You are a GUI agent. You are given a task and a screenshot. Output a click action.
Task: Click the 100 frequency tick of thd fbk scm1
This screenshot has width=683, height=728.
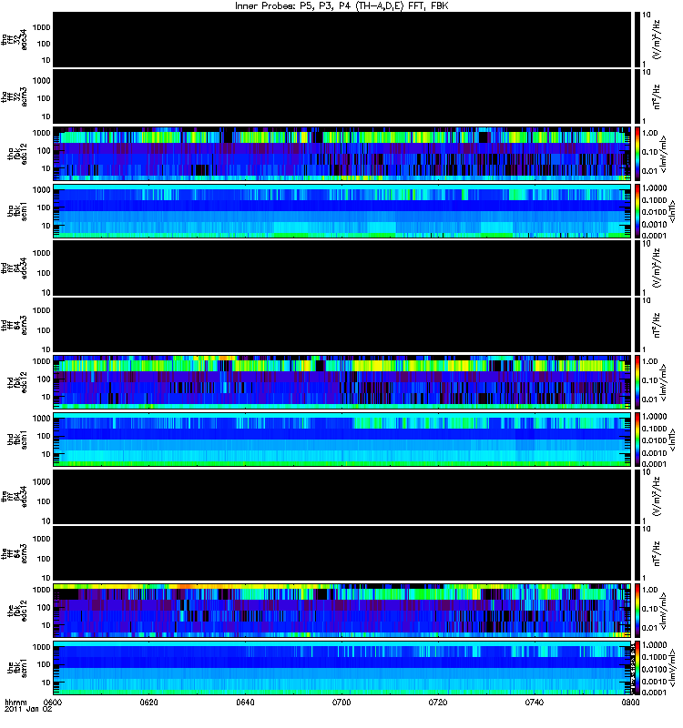(x=44, y=436)
